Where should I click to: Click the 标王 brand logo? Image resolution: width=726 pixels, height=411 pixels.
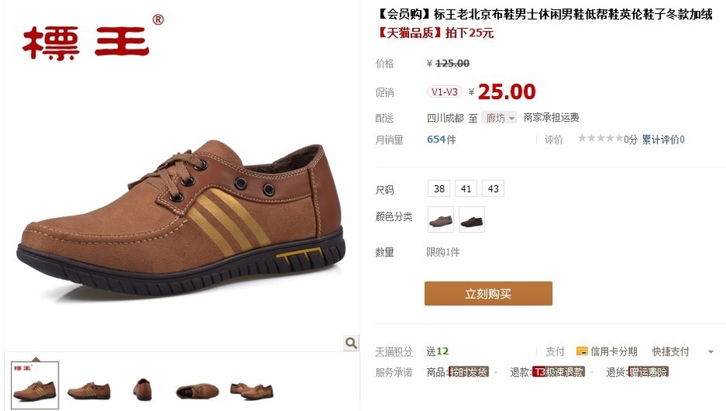pyautogui.click(x=93, y=38)
